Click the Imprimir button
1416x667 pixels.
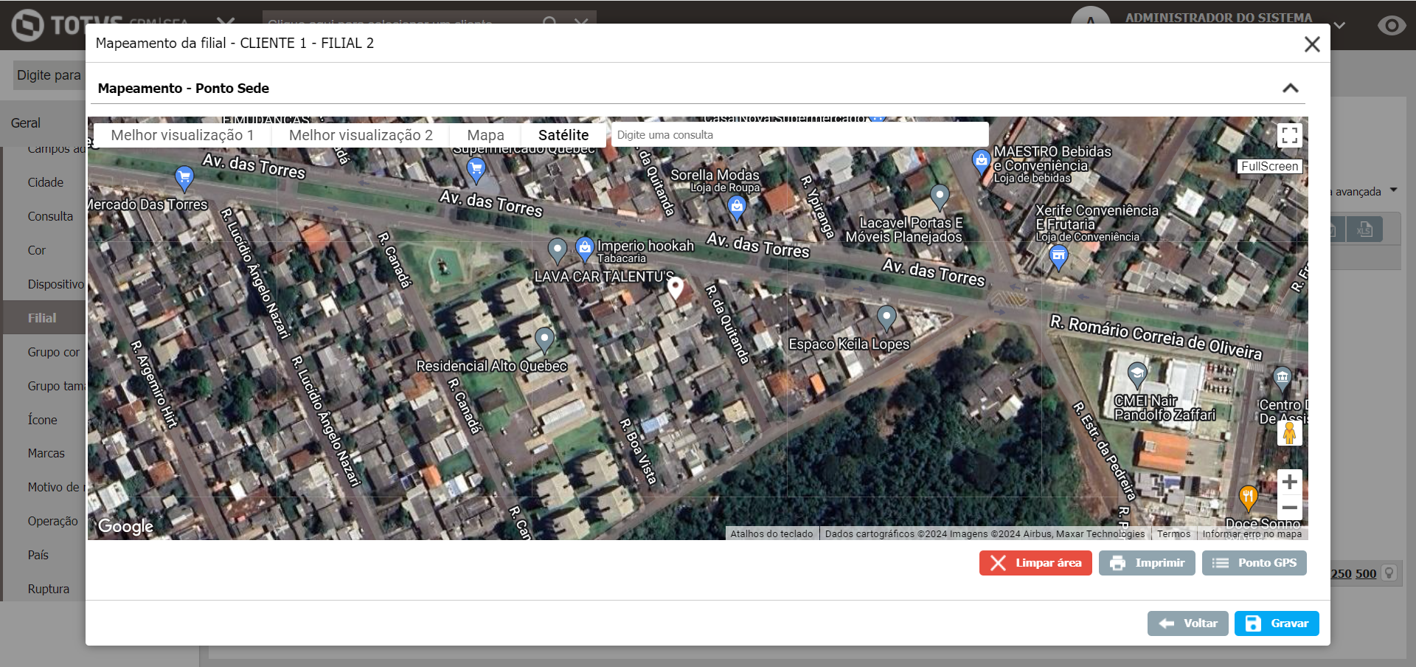point(1147,563)
